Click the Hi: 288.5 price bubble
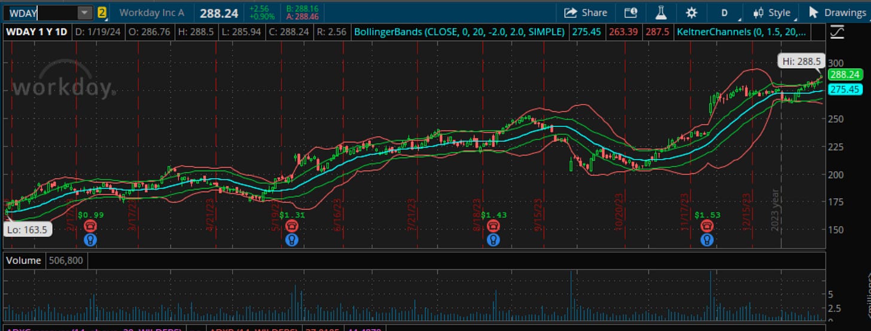Image resolution: width=871 pixels, height=331 pixels. (x=801, y=60)
